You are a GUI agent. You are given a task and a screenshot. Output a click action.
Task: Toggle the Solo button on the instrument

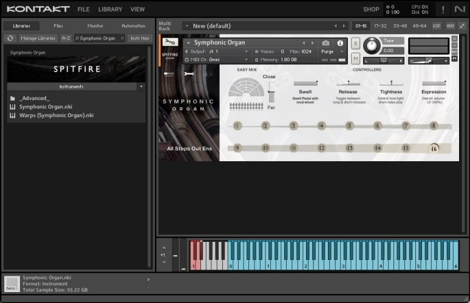[355, 45]
